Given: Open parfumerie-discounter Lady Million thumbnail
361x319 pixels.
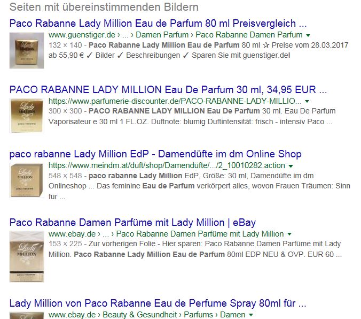Looking at the screenshot, I should [x=27, y=116].
